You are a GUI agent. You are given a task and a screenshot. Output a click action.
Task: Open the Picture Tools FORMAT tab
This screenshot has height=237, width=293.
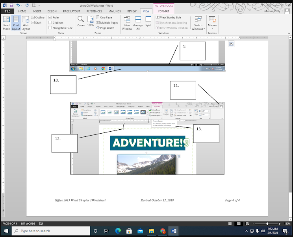point(163,11)
